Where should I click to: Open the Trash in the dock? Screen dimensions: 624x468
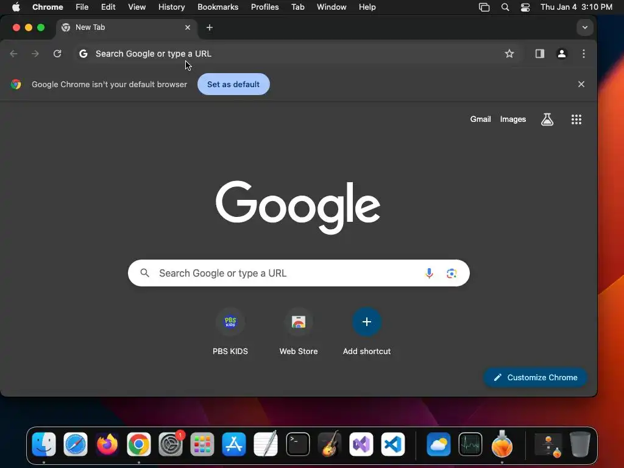(x=580, y=444)
